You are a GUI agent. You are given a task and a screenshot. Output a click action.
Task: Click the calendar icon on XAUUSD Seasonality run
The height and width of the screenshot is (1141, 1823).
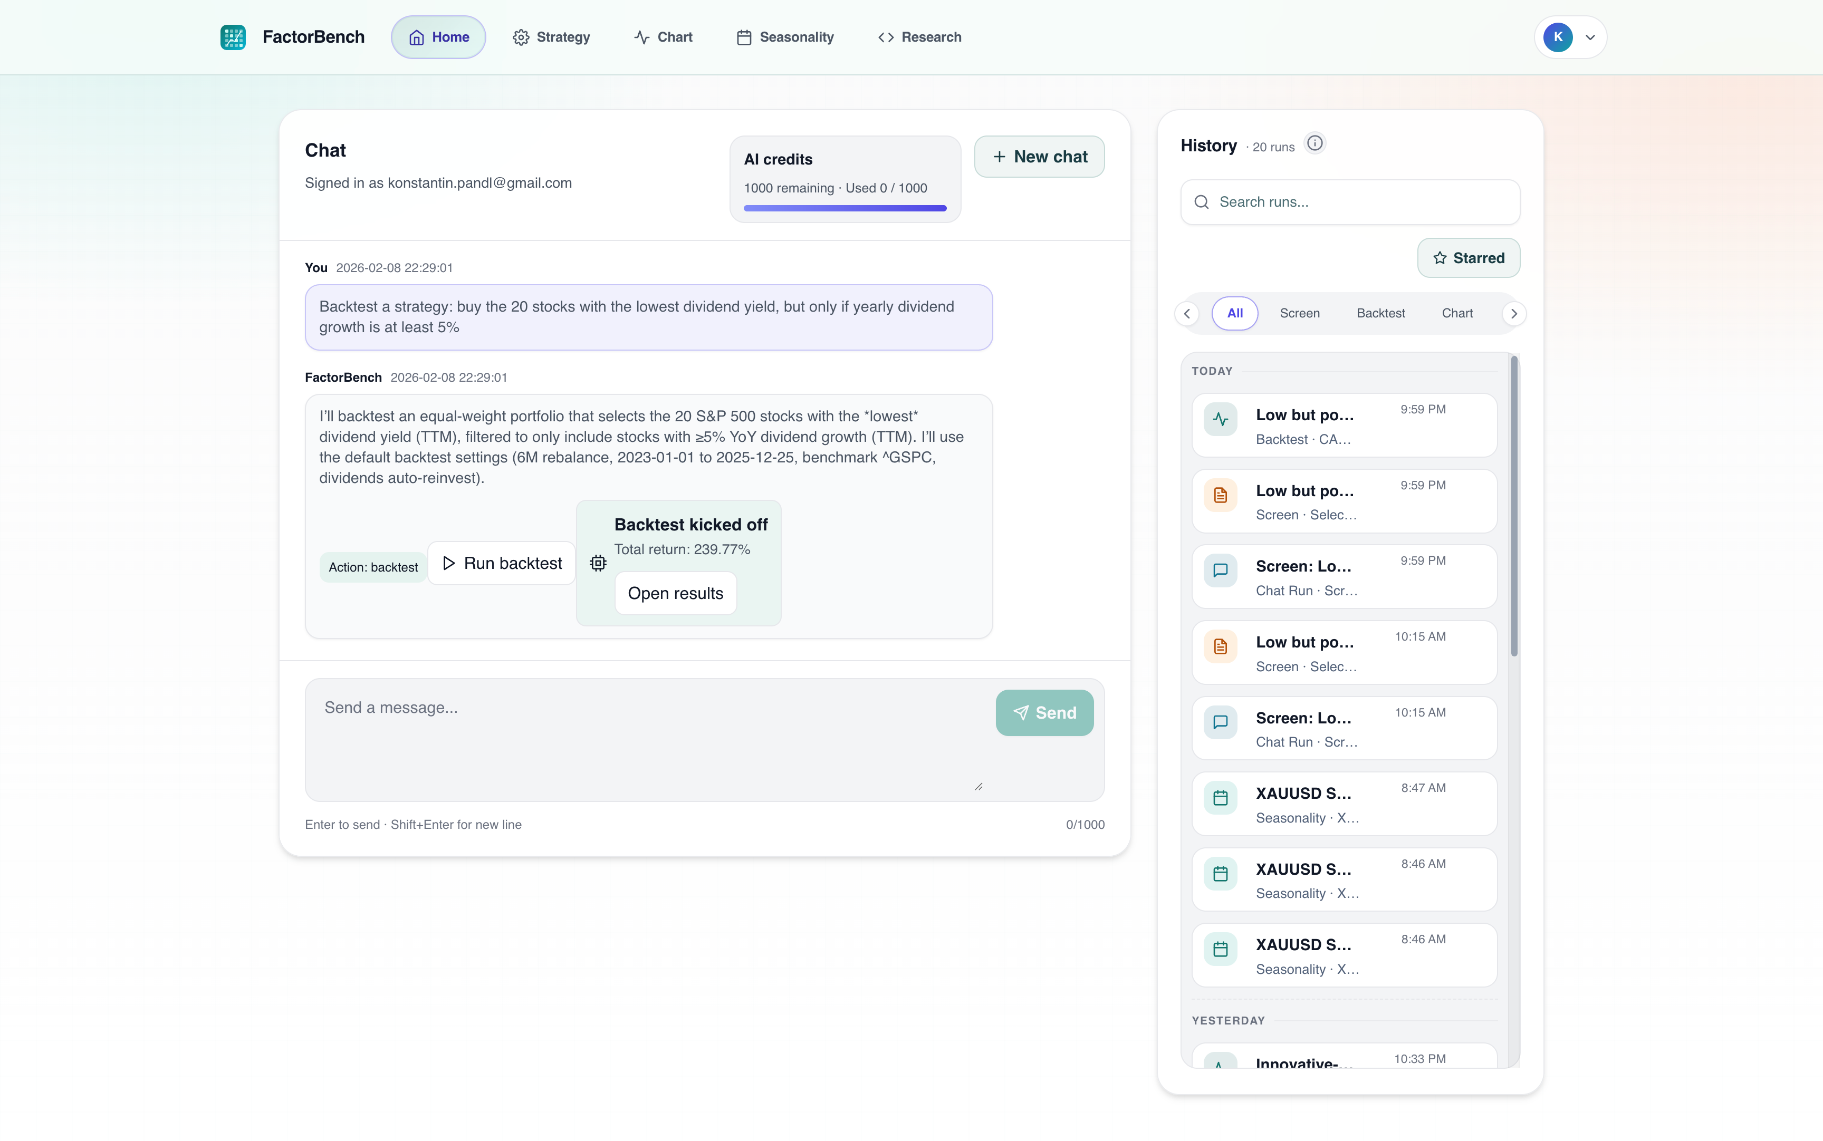click(x=1221, y=798)
